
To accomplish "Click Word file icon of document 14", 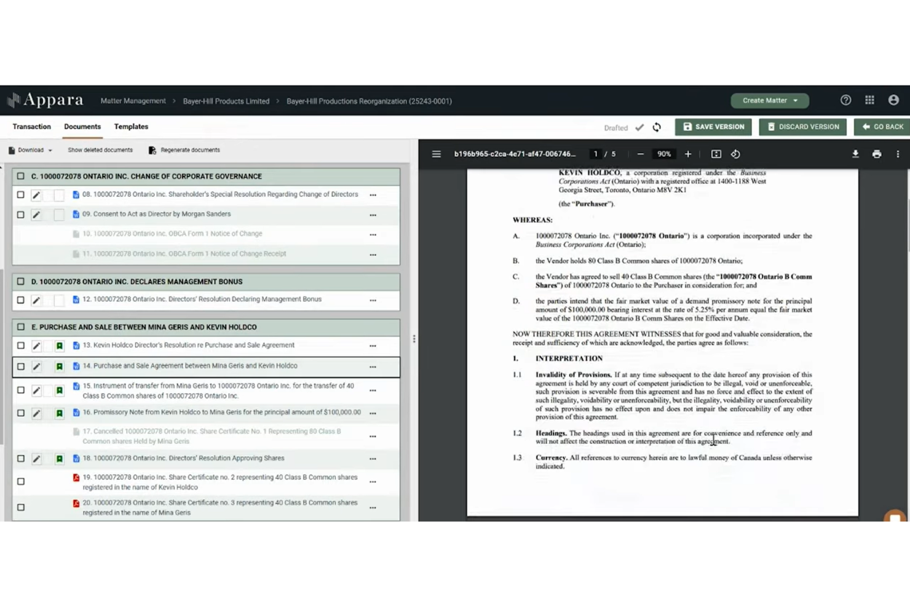I will coord(76,366).
